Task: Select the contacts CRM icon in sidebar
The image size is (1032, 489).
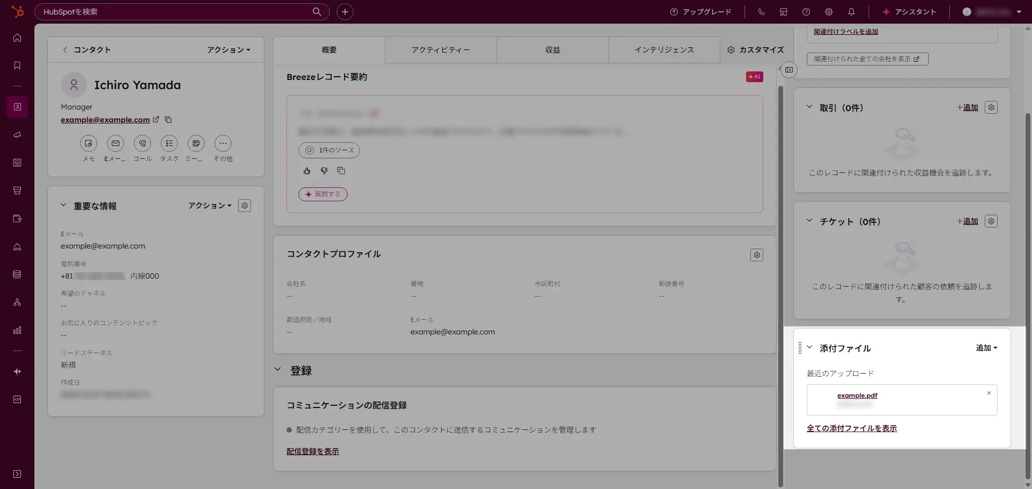Action: tap(17, 107)
